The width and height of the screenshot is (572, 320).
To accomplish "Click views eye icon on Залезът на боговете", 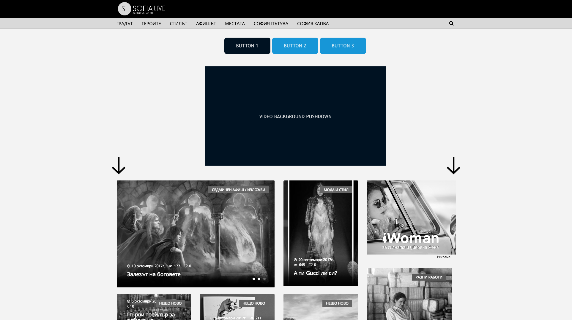I will click(x=171, y=266).
